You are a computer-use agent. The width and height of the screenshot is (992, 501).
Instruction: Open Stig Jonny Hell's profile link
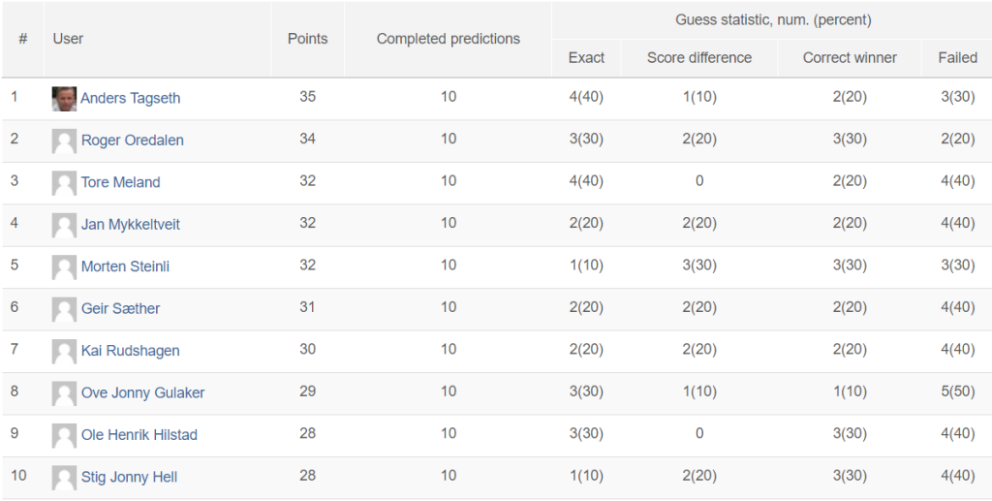click(129, 477)
